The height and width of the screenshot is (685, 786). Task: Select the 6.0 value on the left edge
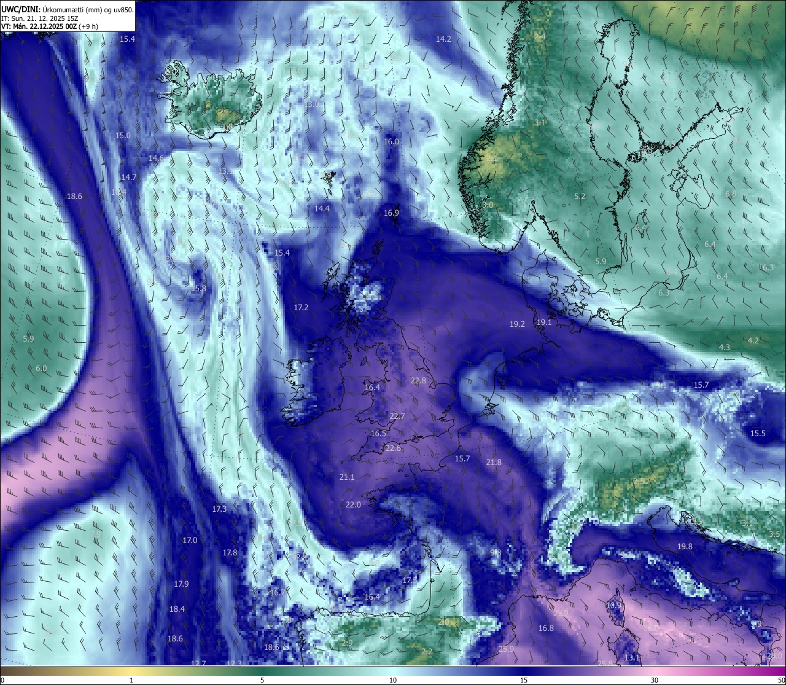pyautogui.click(x=41, y=368)
